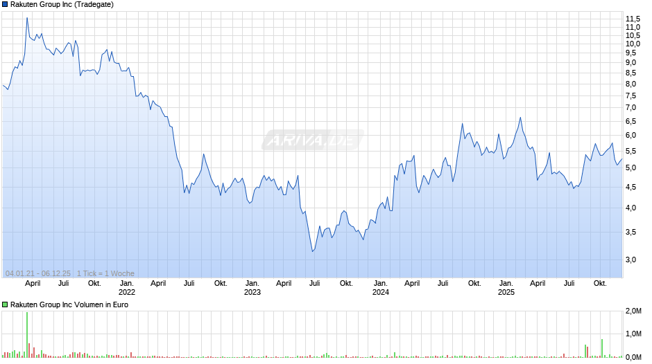Click the 'Jan. 2023' time axis label
Screen dimensions: 652x364
252,288
